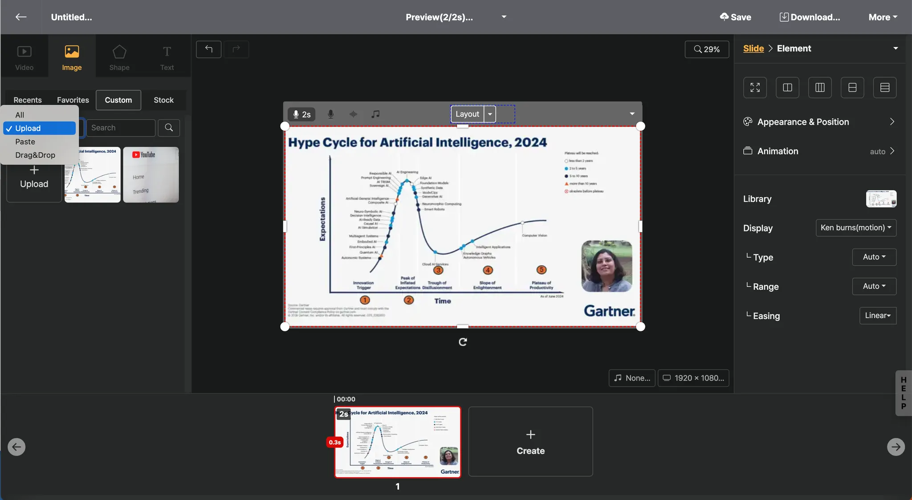The width and height of the screenshot is (912, 500).
Task: Open the More menu
Action: pyautogui.click(x=883, y=17)
